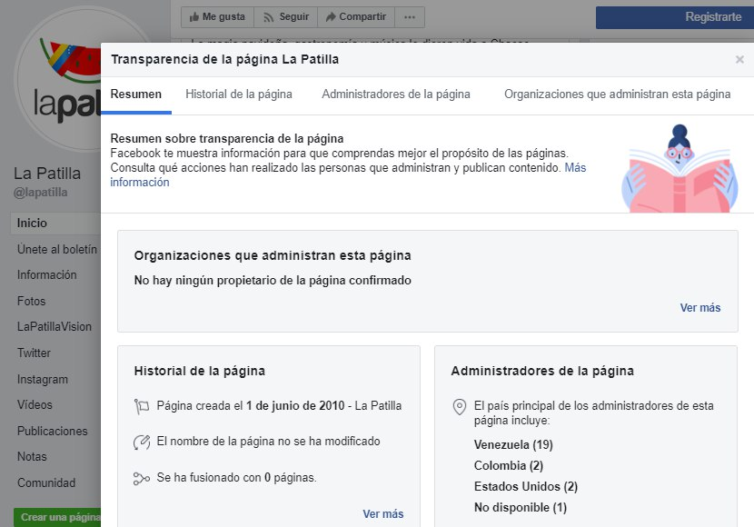Viewport: 754px width, 527px height.
Task: Click the Resumen sobre transparencia de la página heading
Action: point(227,139)
